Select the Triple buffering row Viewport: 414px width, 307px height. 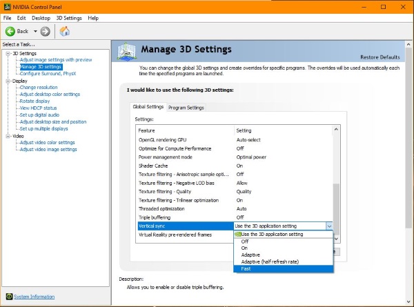[235, 217]
